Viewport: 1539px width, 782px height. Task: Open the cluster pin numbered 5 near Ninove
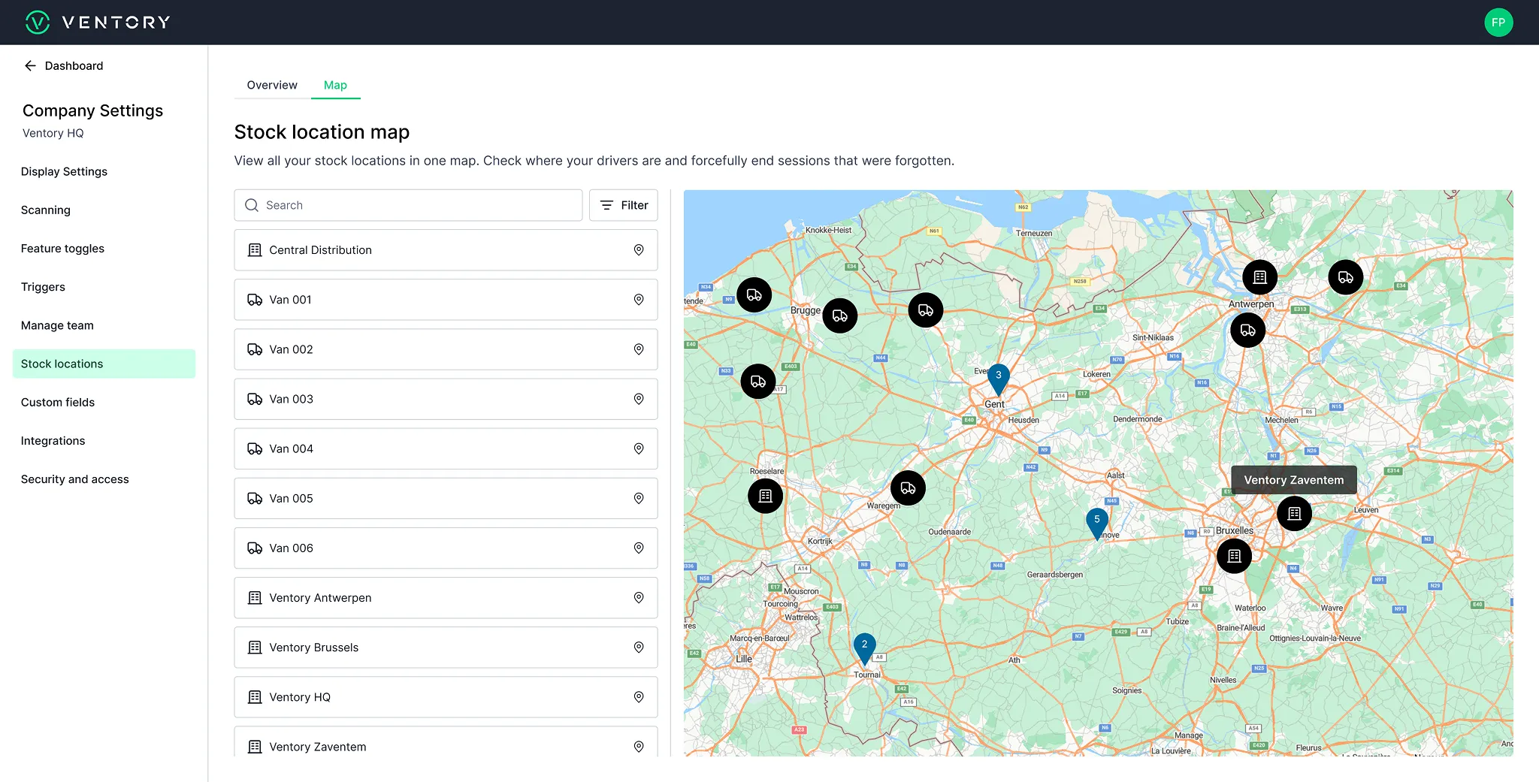pyautogui.click(x=1097, y=523)
